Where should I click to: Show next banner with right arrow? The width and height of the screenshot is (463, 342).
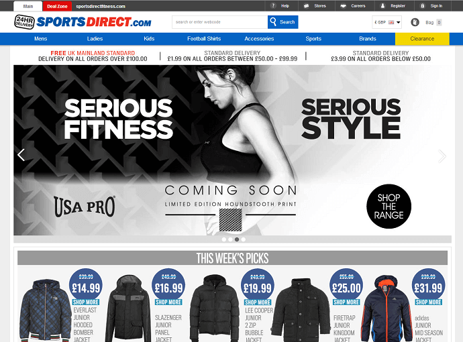point(442,156)
